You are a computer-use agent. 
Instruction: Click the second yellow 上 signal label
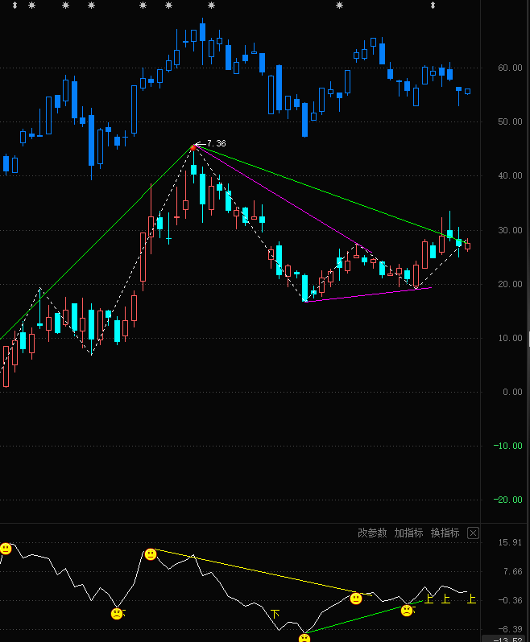[445, 599]
